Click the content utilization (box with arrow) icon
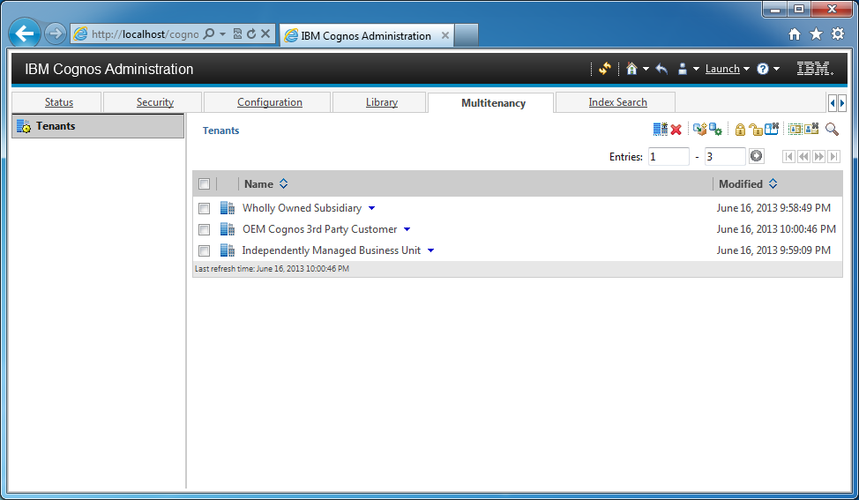 point(699,130)
